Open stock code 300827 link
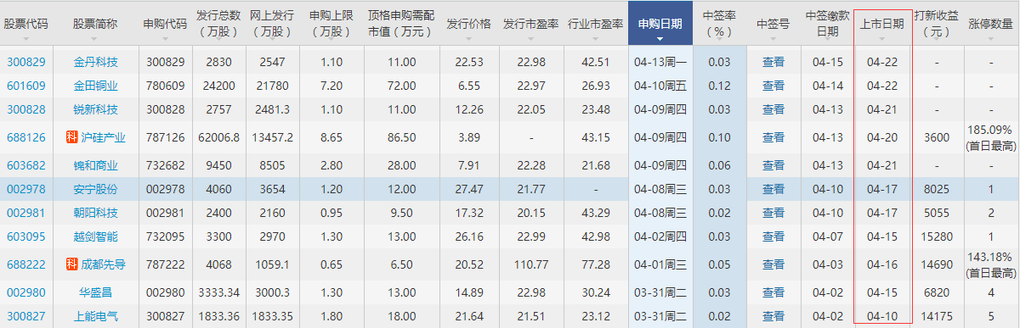Screen dimensions: 1020x328 25,316
